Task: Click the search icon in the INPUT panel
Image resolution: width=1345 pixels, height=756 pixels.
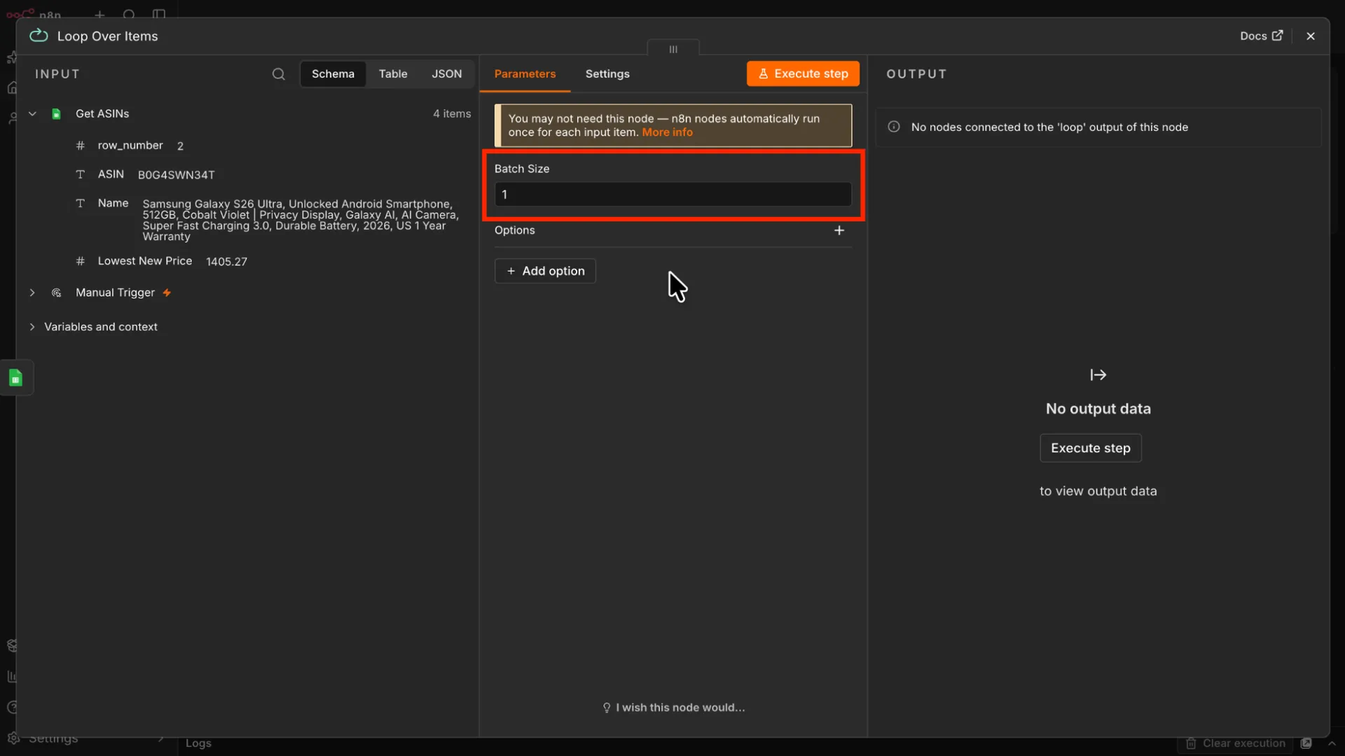Action: click(278, 74)
